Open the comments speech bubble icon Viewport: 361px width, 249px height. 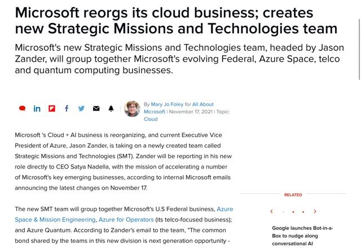tap(23, 108)
